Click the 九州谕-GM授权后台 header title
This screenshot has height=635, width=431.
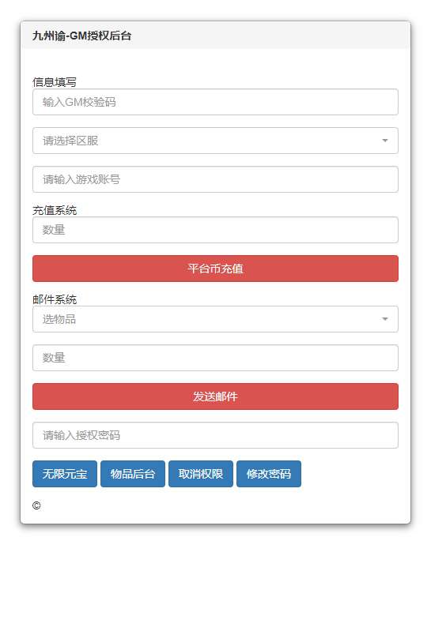pos(82,36)
